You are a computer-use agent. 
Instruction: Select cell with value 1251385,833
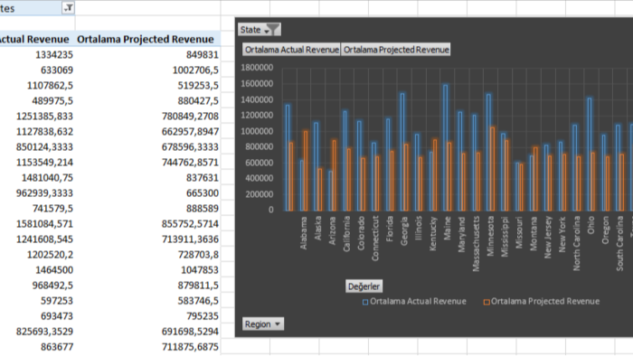click(x=37, y=117)
